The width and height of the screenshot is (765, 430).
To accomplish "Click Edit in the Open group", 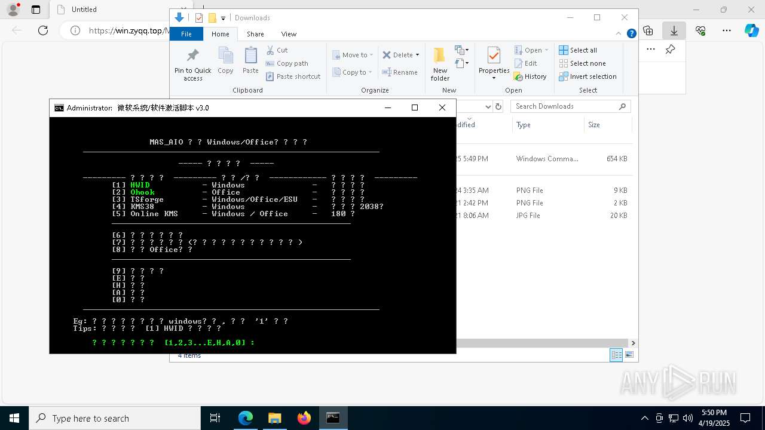I will (525, 63).
